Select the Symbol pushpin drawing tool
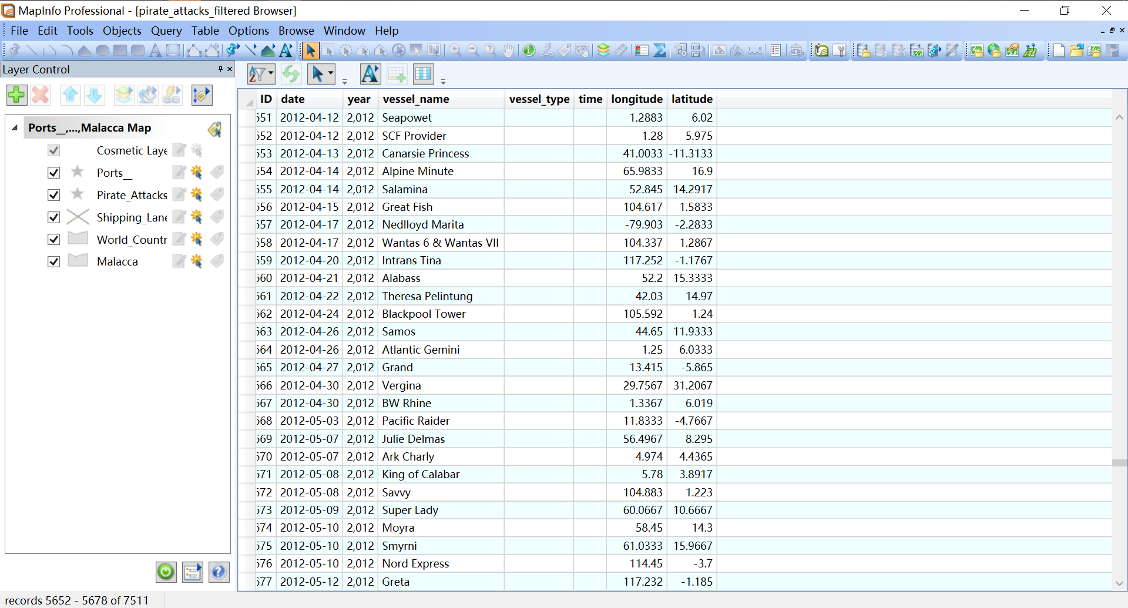 (x=14, y=51)
